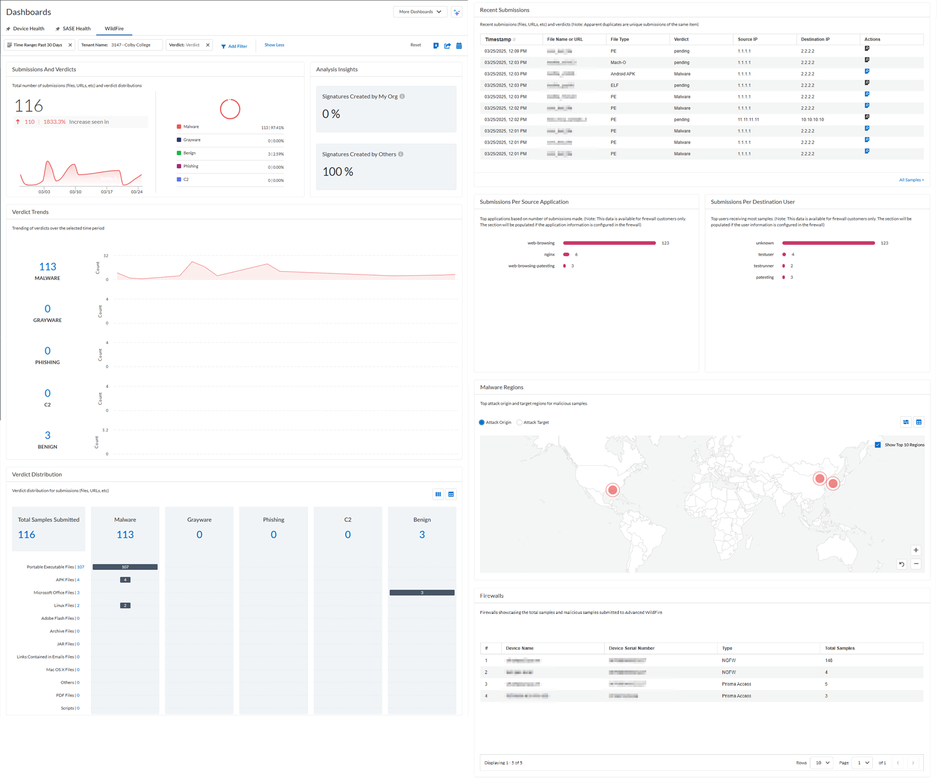Click the Microsoft Office Files count 3
This screenshot has width=937, height=778.
coord(78,593)
